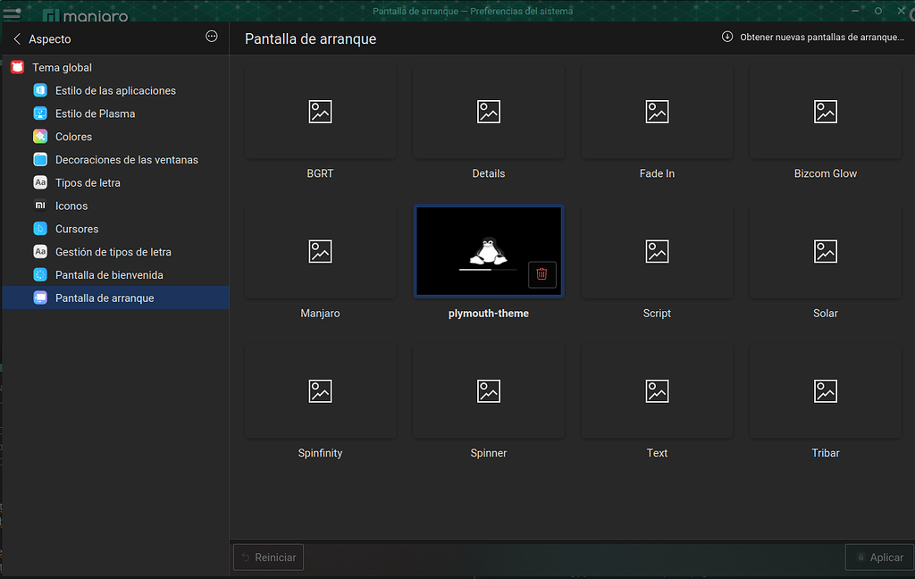Select the Fade In boot theme
This screenshot has height=579, width=915.
(657, 112)
